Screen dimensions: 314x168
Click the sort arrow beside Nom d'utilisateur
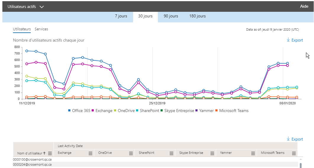pyautogui.click(x=44, y=153)
